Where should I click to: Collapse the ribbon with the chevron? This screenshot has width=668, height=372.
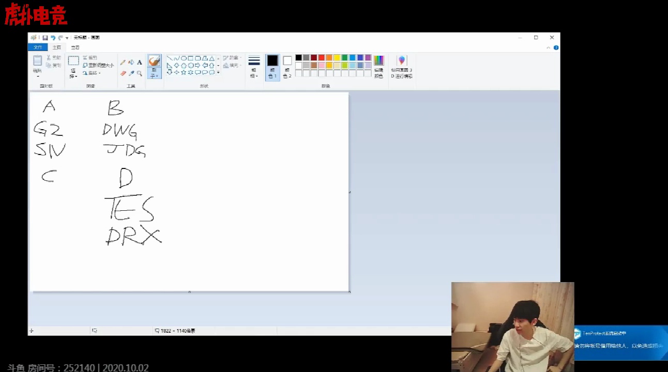(548, 48)
